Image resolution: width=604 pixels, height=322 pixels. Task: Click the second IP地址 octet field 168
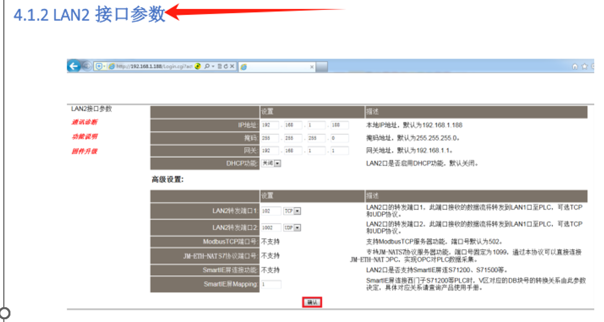pyautogui.click(x=293, y=125)
